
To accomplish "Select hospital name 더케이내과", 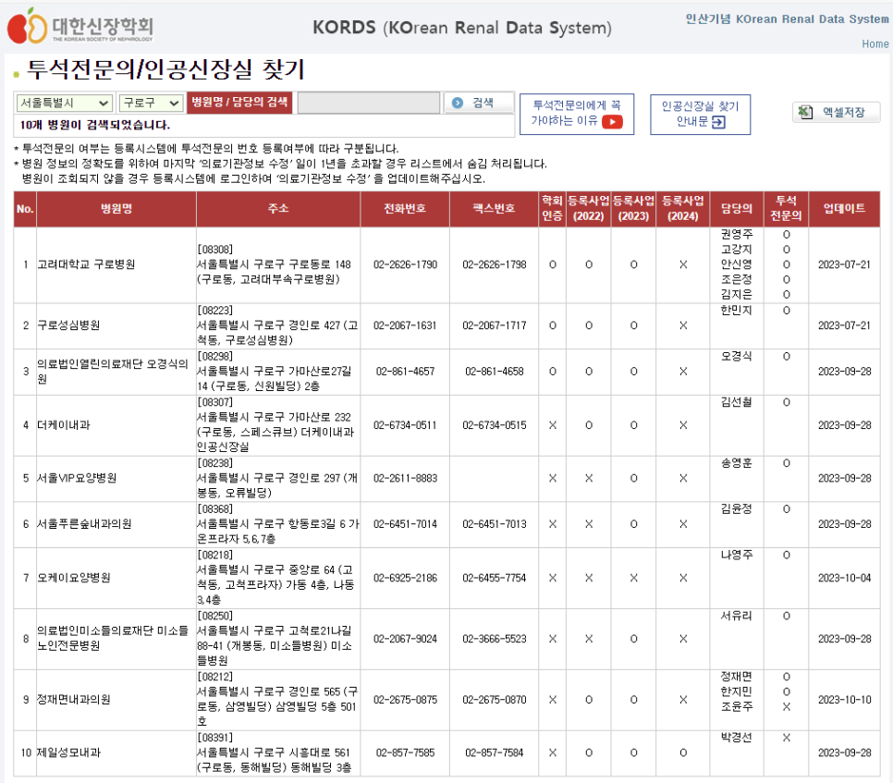I will (63, 425).
